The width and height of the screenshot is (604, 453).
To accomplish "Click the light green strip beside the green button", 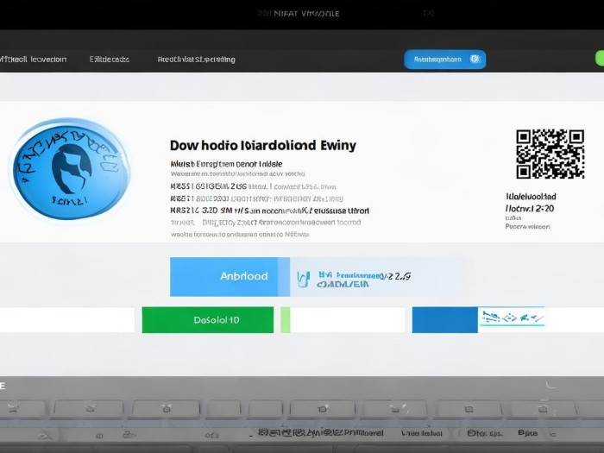I will (286, 319).
